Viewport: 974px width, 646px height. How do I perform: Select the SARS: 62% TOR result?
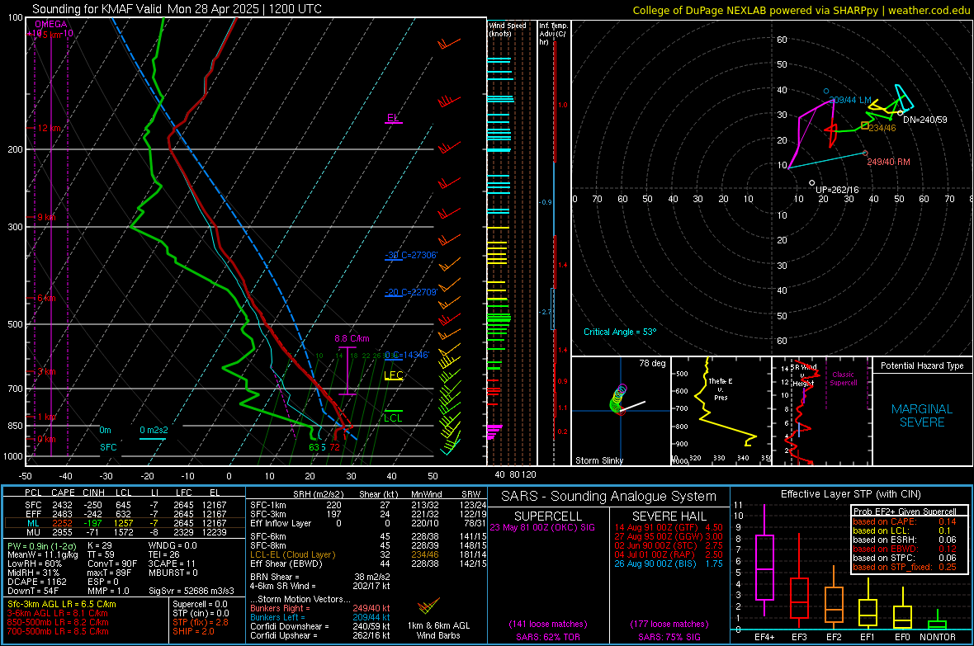click(547, 637)
